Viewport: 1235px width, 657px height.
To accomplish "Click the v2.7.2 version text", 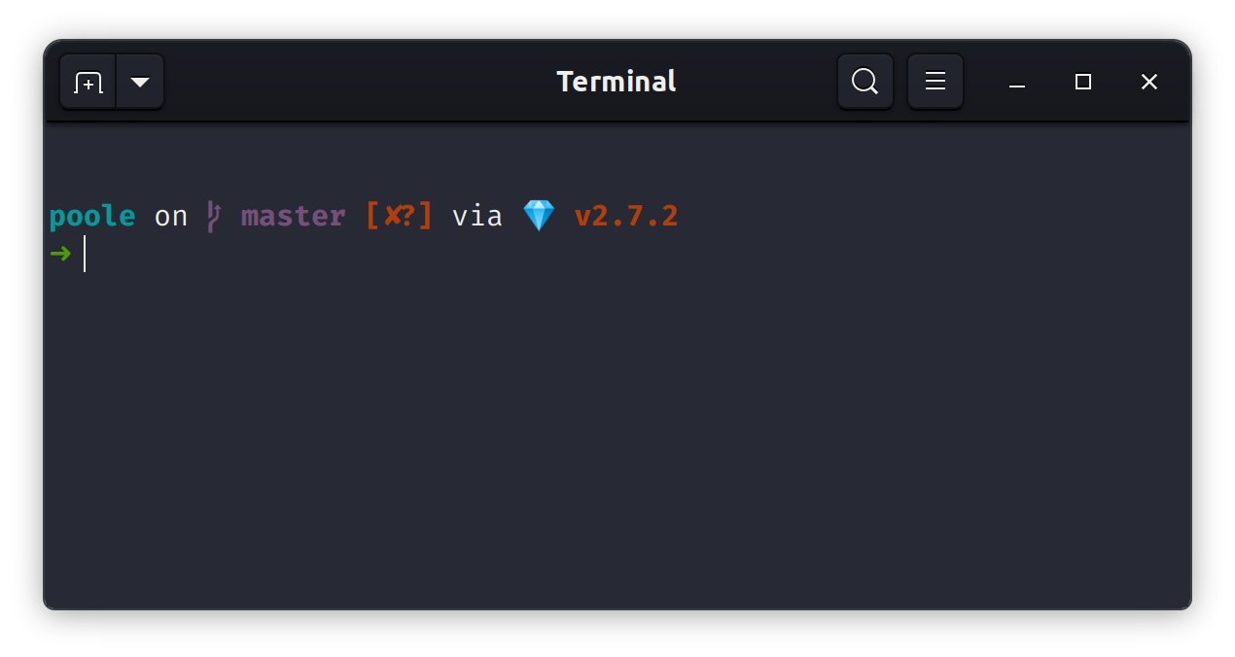I will coord(626,216).
